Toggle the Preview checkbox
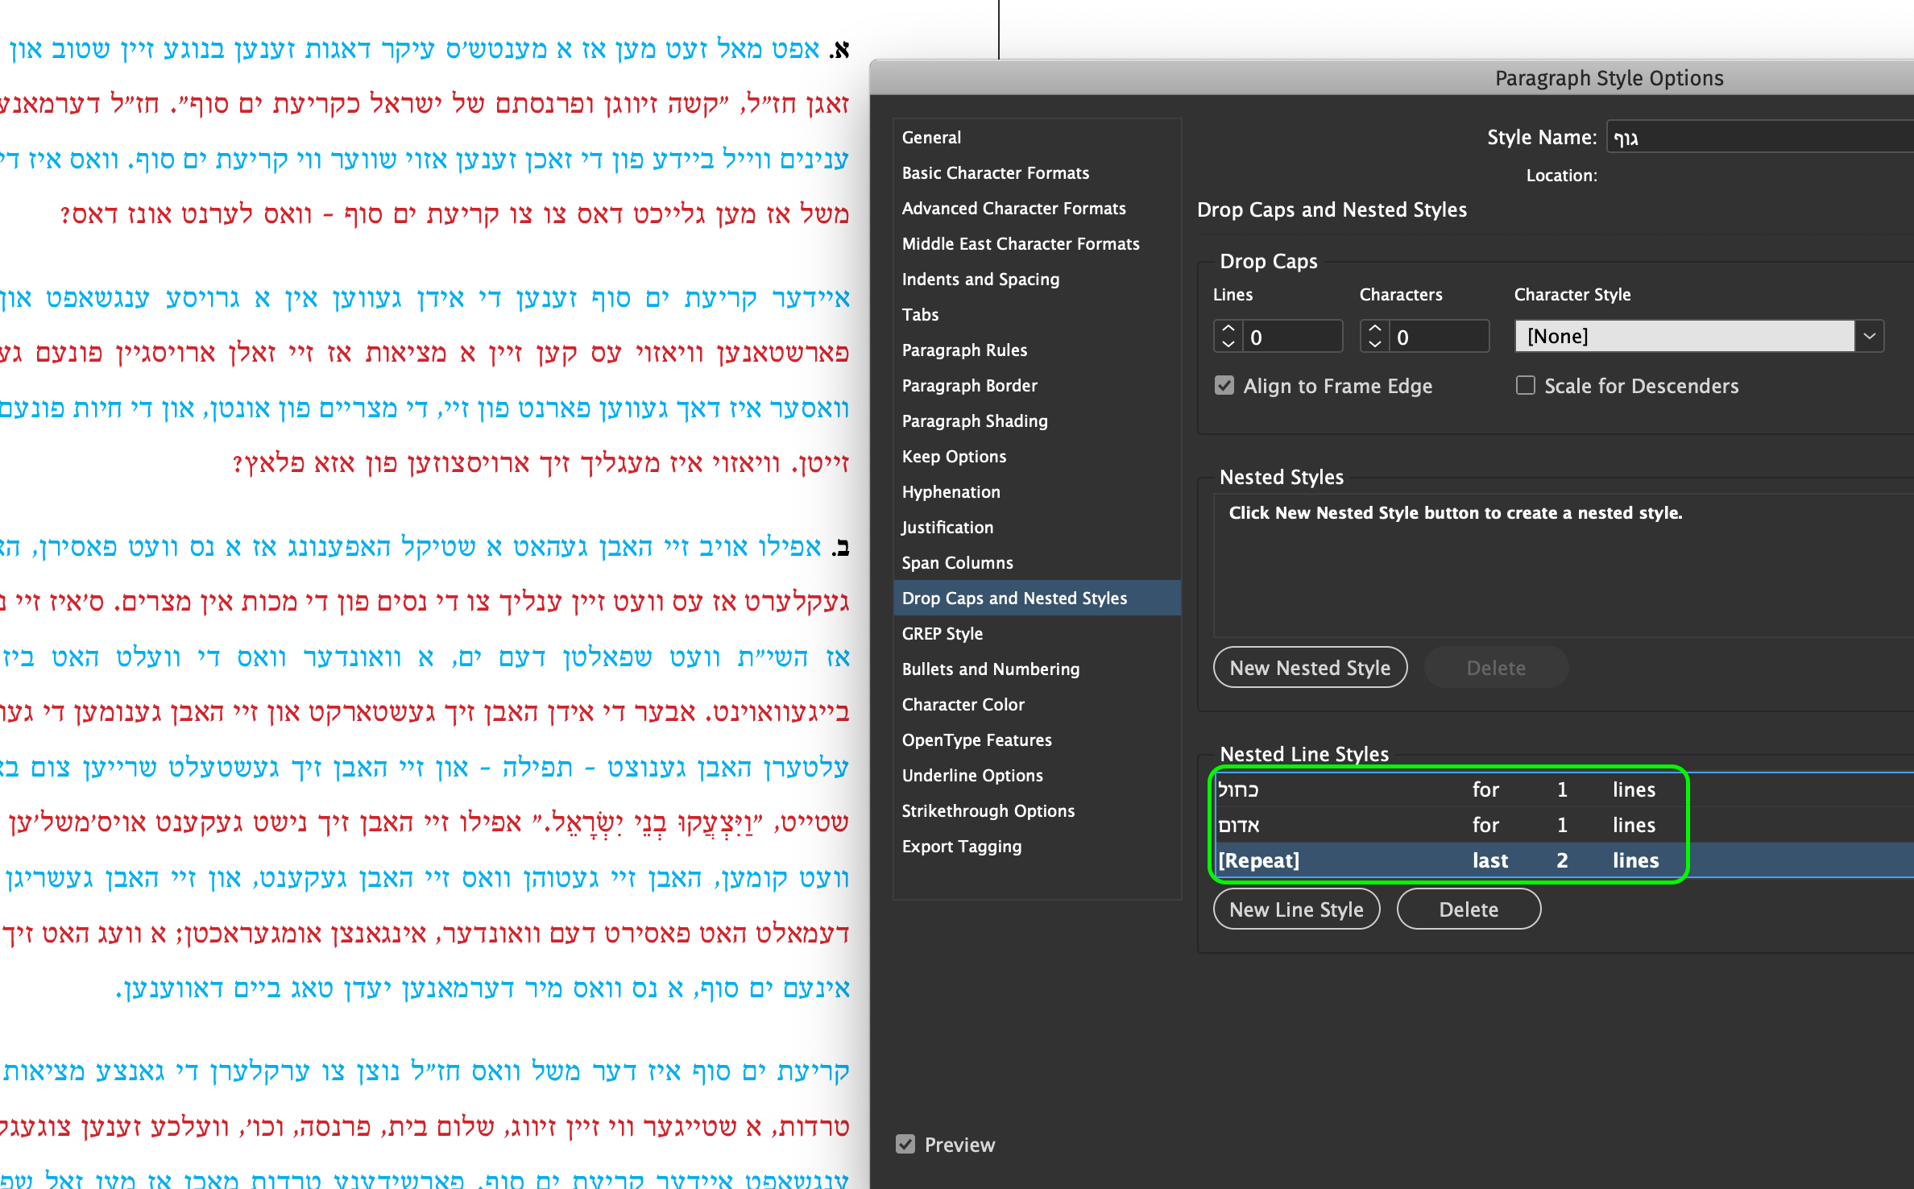Viewport: 1914px width, 1189px height. 905,1144
